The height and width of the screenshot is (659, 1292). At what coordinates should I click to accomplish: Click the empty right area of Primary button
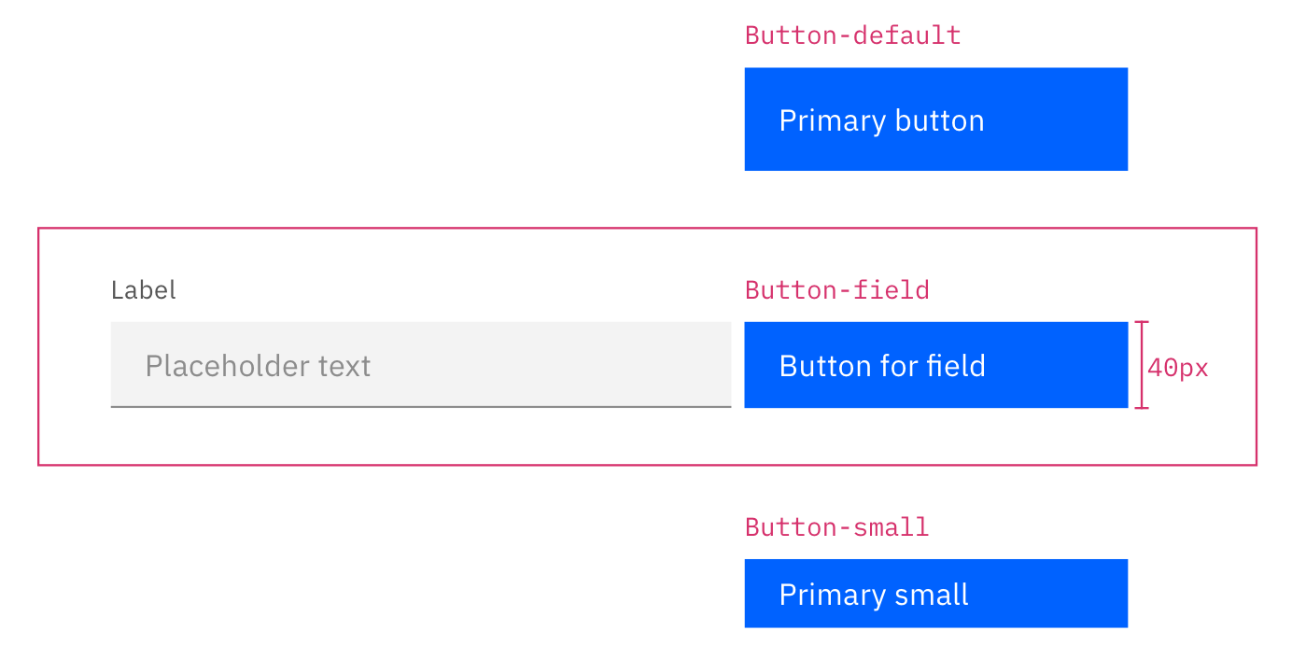[x=1064, y=119]
